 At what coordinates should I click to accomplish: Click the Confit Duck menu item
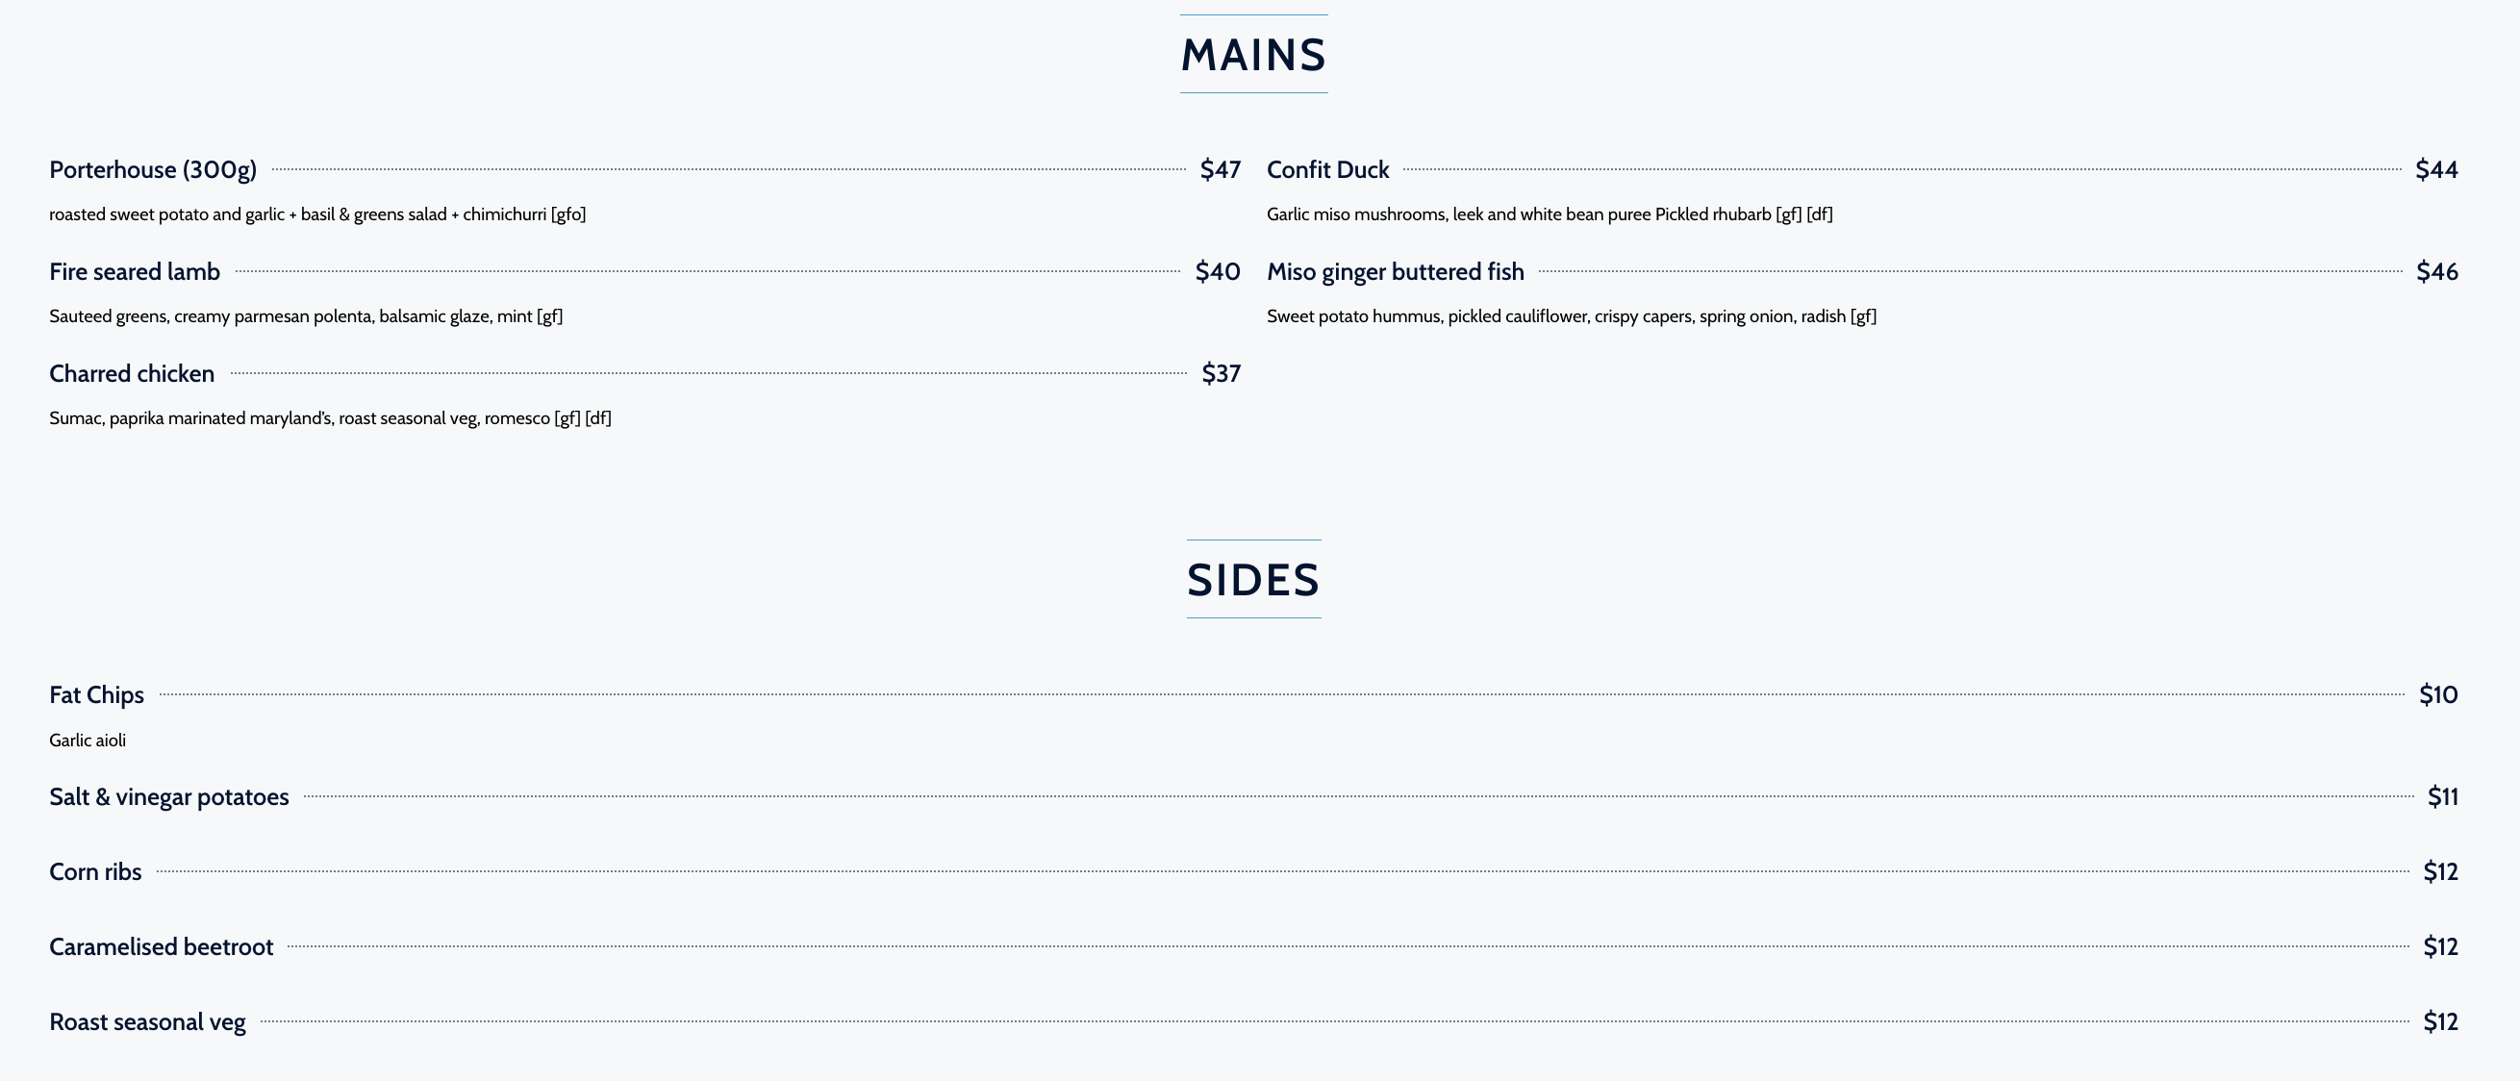[1327, 170]
